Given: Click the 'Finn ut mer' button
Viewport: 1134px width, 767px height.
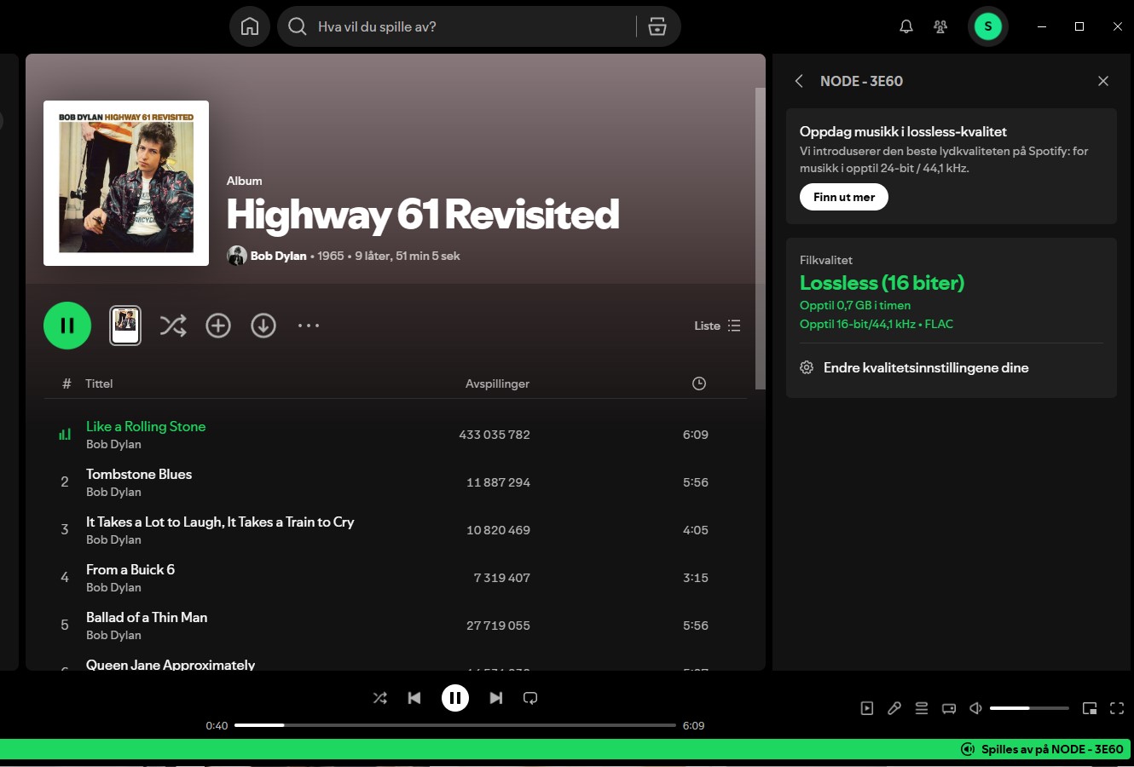Looking at the screenshot, I should pos(844,197).
